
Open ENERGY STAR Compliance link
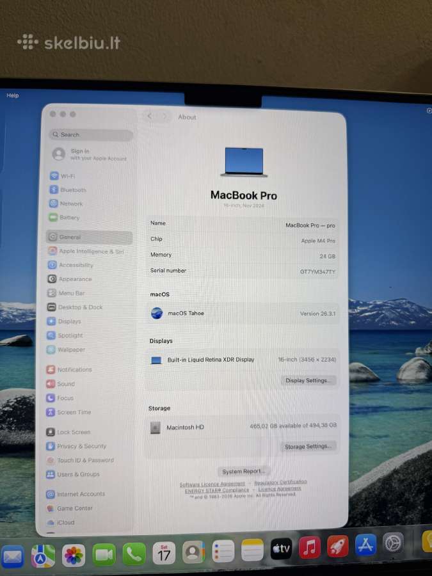[217, 490]
